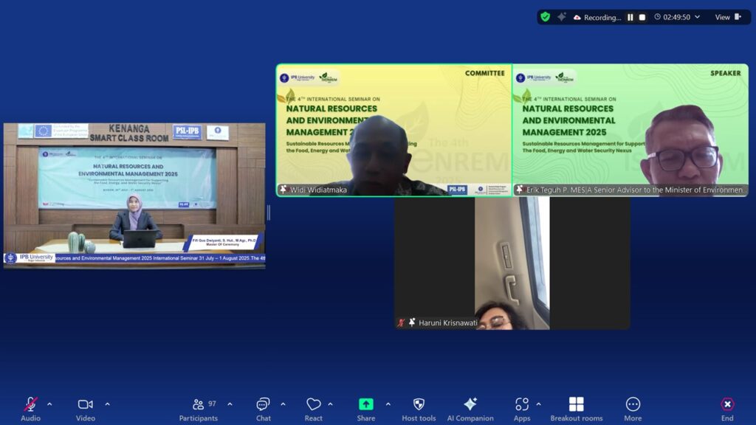
Task: Expand the audio options arrow
Action: 49,404
